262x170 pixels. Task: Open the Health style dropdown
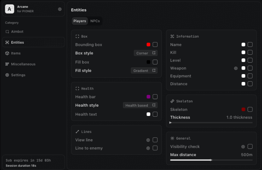click(x=140, y=106)
